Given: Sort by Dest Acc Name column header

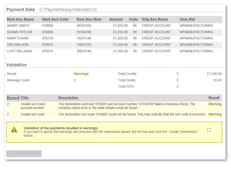Looking at the screenshot, I should (20, 19).
